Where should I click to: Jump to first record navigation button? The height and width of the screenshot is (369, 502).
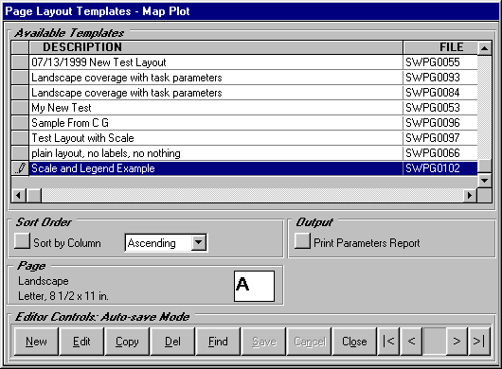(x=388, y=342)
